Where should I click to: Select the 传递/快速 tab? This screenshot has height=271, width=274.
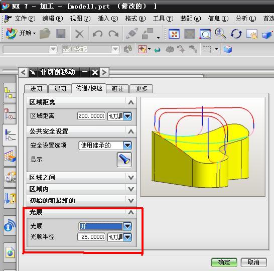point(89,88)
